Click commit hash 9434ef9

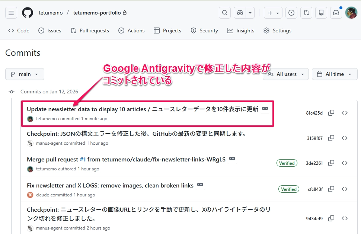pos(314,219)
